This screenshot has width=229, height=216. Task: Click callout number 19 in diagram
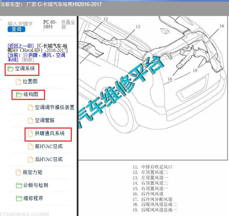tap(195, 70)
